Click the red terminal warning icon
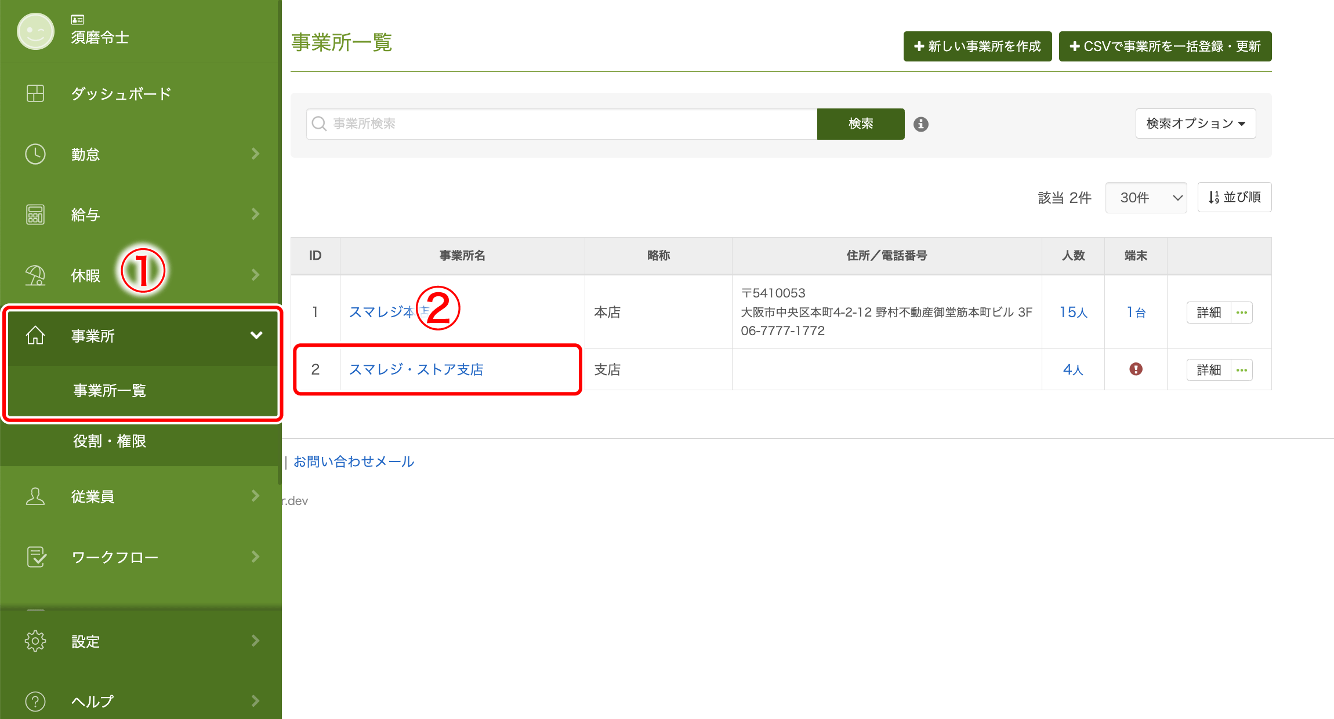 1136,369
